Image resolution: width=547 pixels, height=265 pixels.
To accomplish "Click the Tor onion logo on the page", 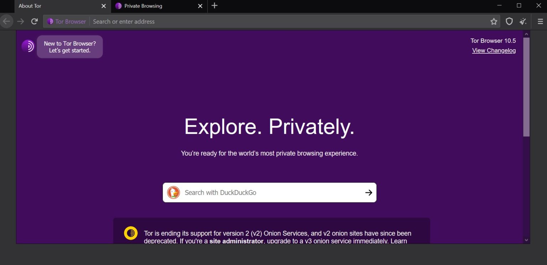I will 28,46.
